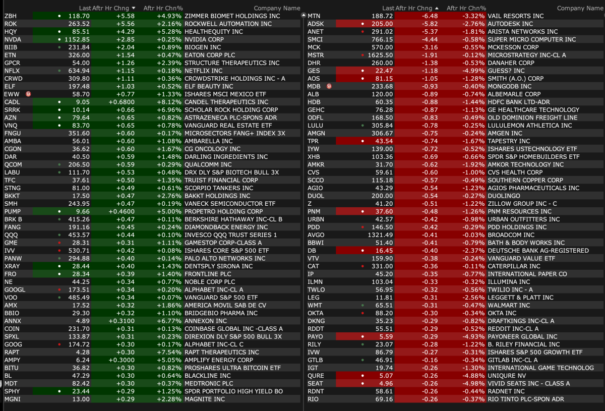The width and height of the screenshot is (605, 411).
Task: Sort losers list by Company Name column
Action: (x=579, y=8)
